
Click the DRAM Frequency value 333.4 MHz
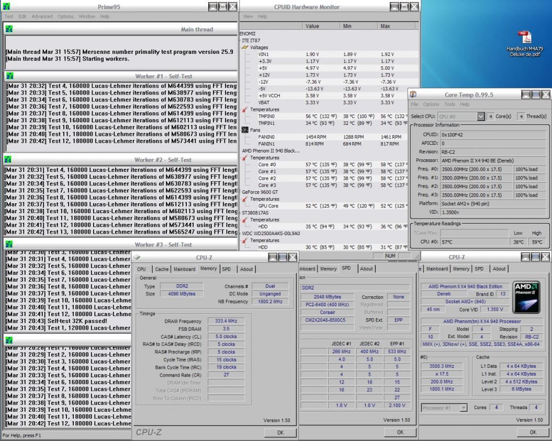[x=226, y=321]
